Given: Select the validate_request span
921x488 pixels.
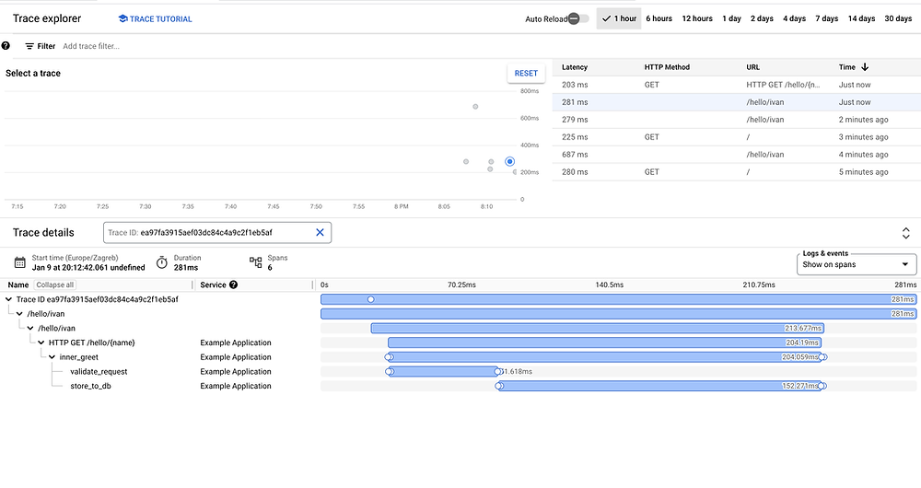Looking at the screenshot, I should [x=99, y=372].
